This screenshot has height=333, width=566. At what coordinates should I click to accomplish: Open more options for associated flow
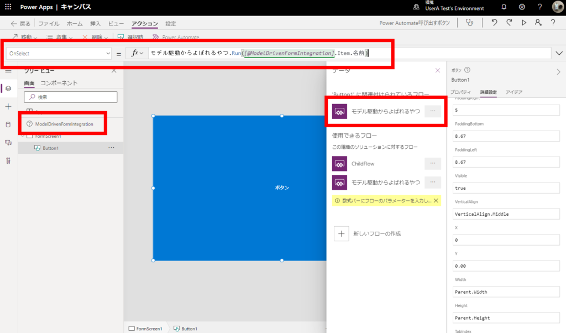(432, 111)
